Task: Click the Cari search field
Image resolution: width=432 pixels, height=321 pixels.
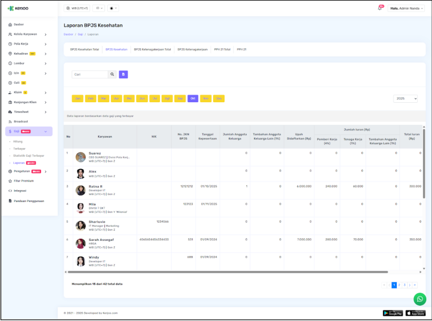Action: 90,75
